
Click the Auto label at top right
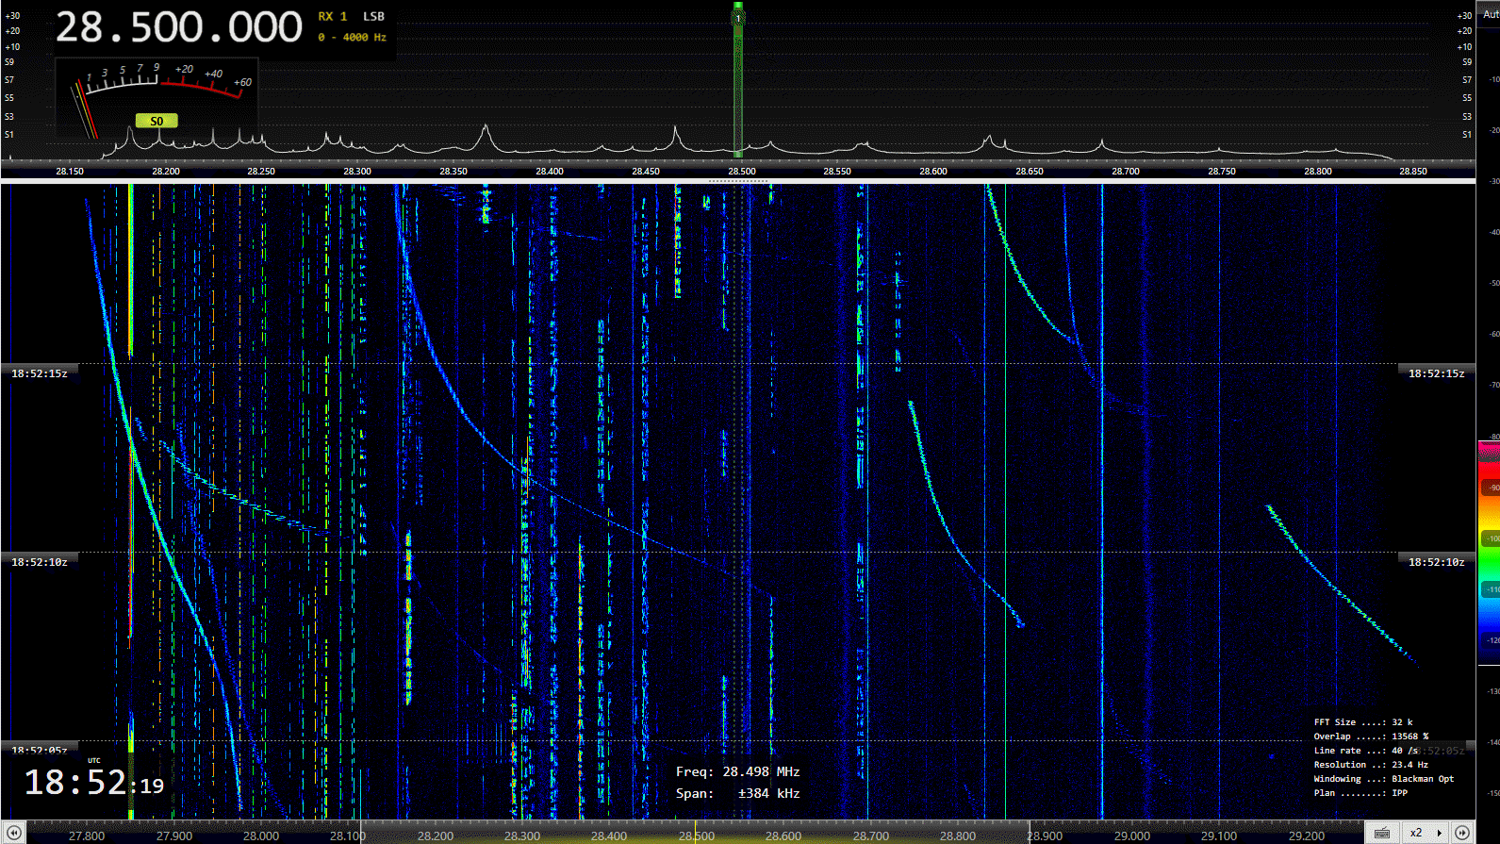coord(1490,14)
